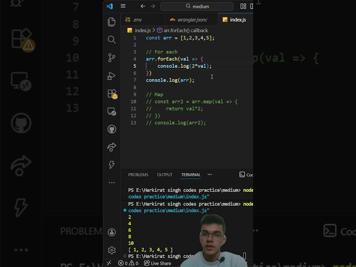Click the blue command decoration dot in terminal
Screen dimensions: 356x267
(x=125, y=210)
